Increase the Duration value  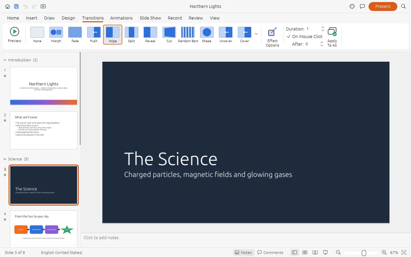[323, 27]
